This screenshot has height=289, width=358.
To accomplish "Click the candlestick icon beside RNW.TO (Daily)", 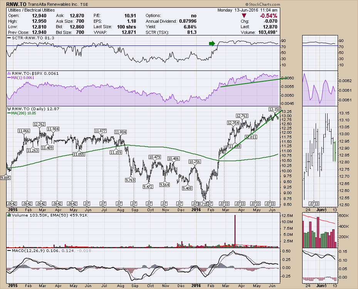I will pyautogui.click(x=9, y=109).
